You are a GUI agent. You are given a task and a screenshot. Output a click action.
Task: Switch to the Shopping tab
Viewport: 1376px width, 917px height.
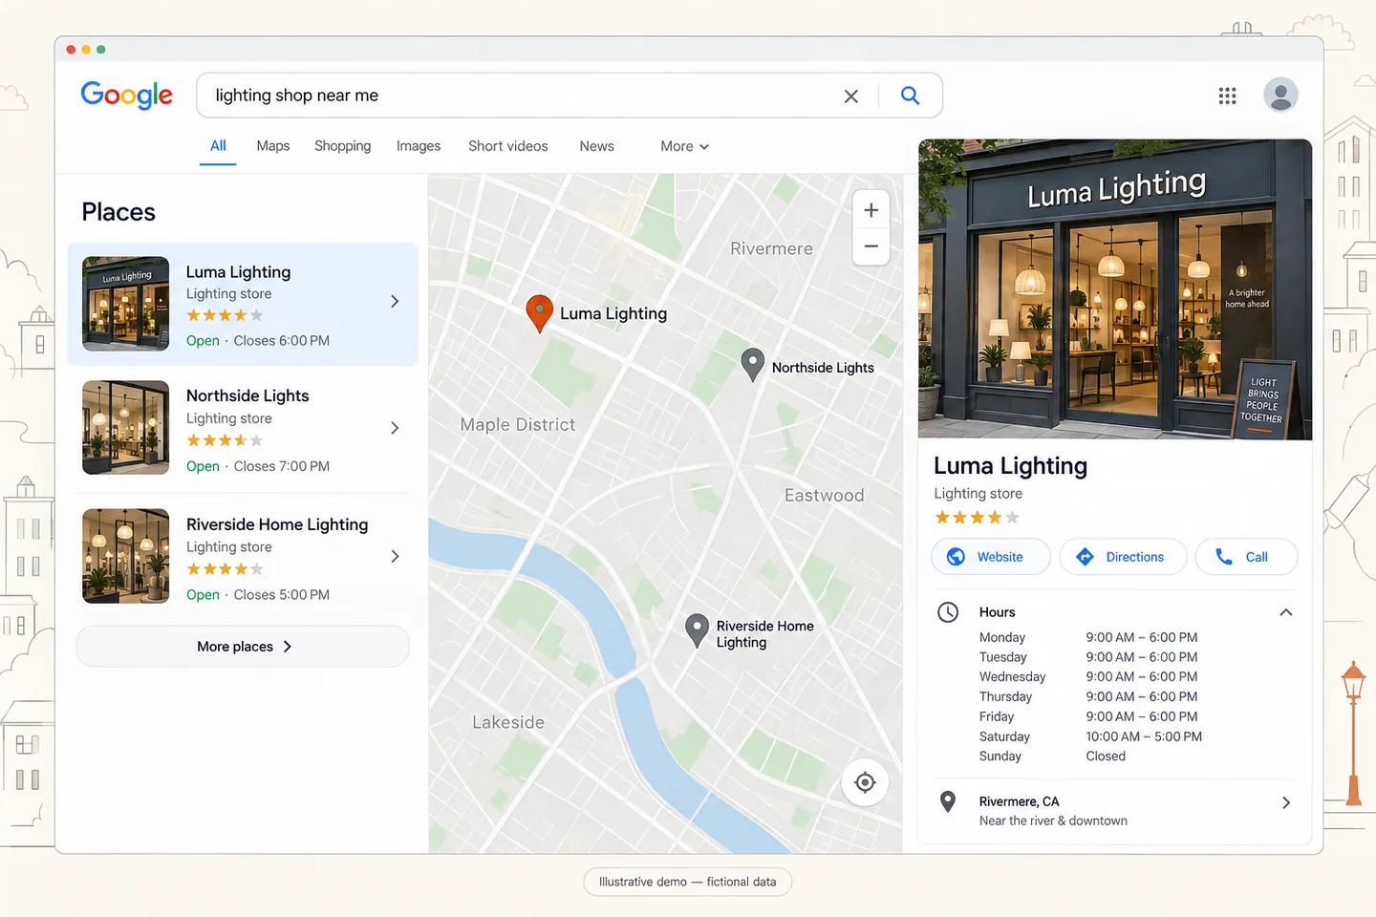point(343,146)
